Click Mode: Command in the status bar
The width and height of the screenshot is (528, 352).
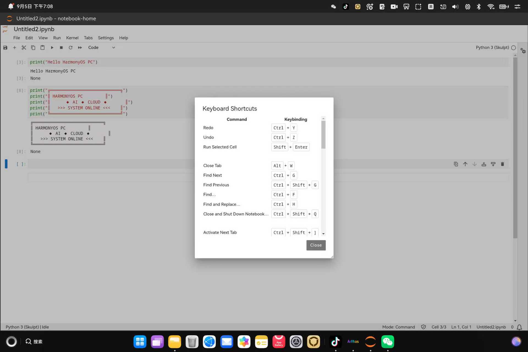(398, 327)
